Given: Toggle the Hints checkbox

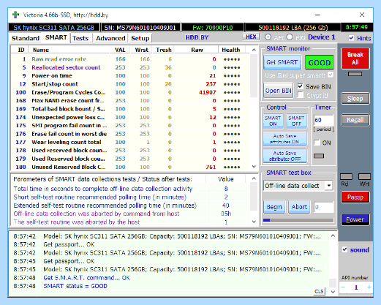Looking at the screenshot, I should coord(351,38).
